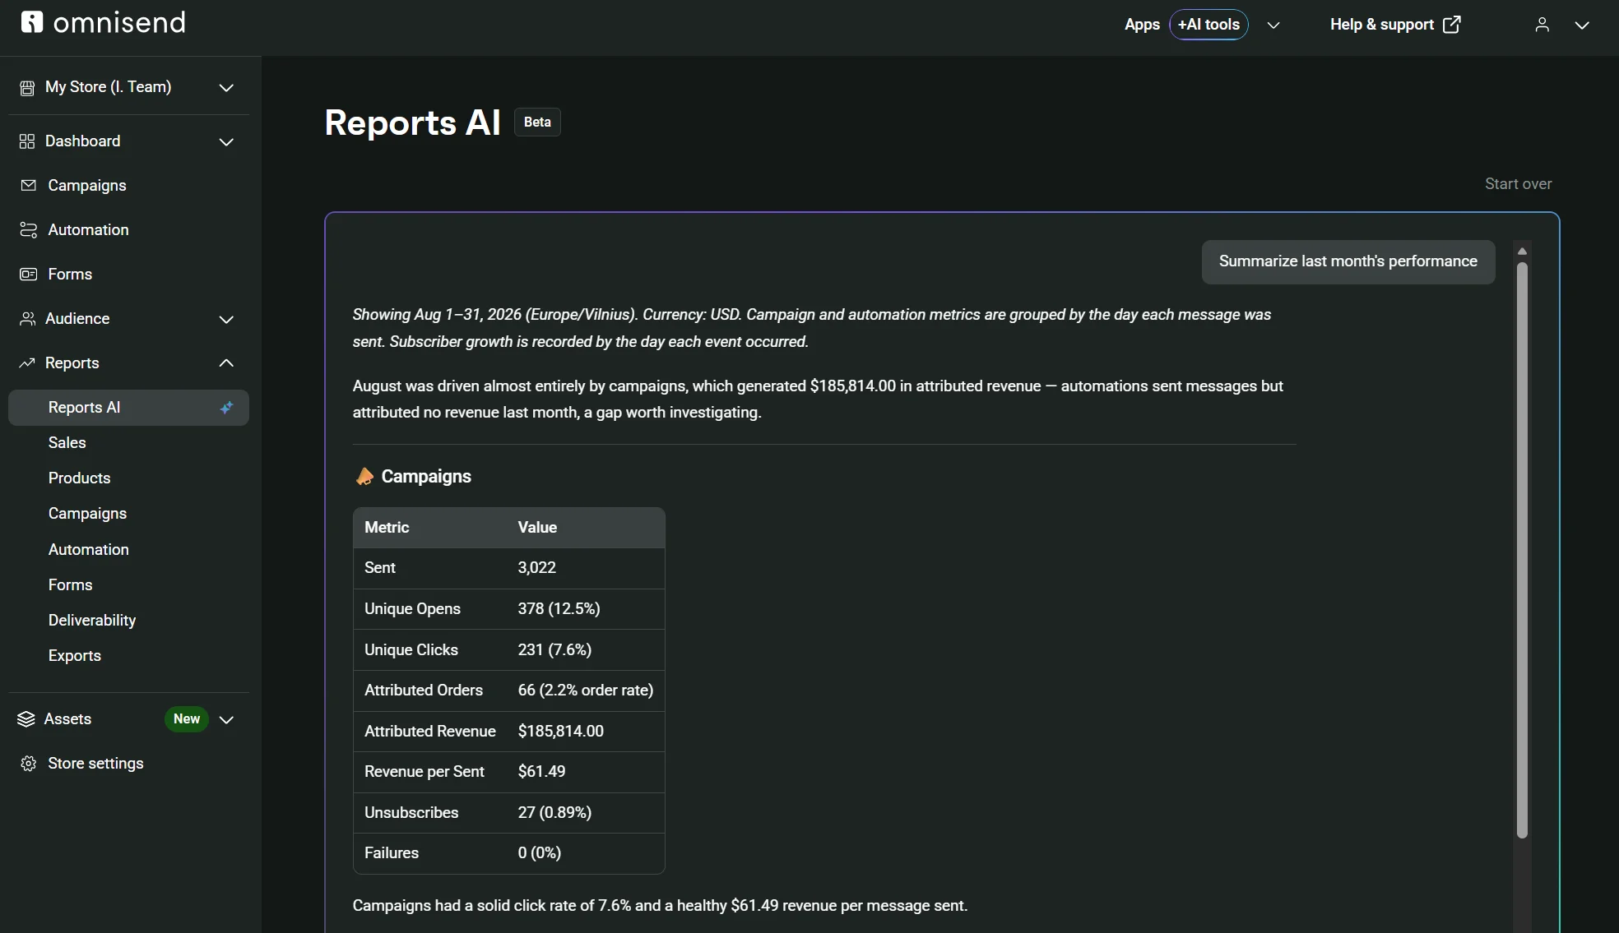
Task: Open the Sales report
Action: [67, 443]
